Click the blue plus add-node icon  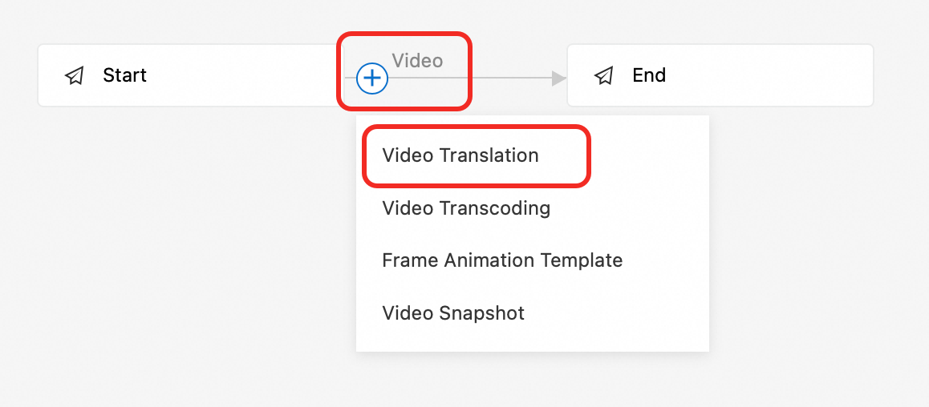coord(372,78)
